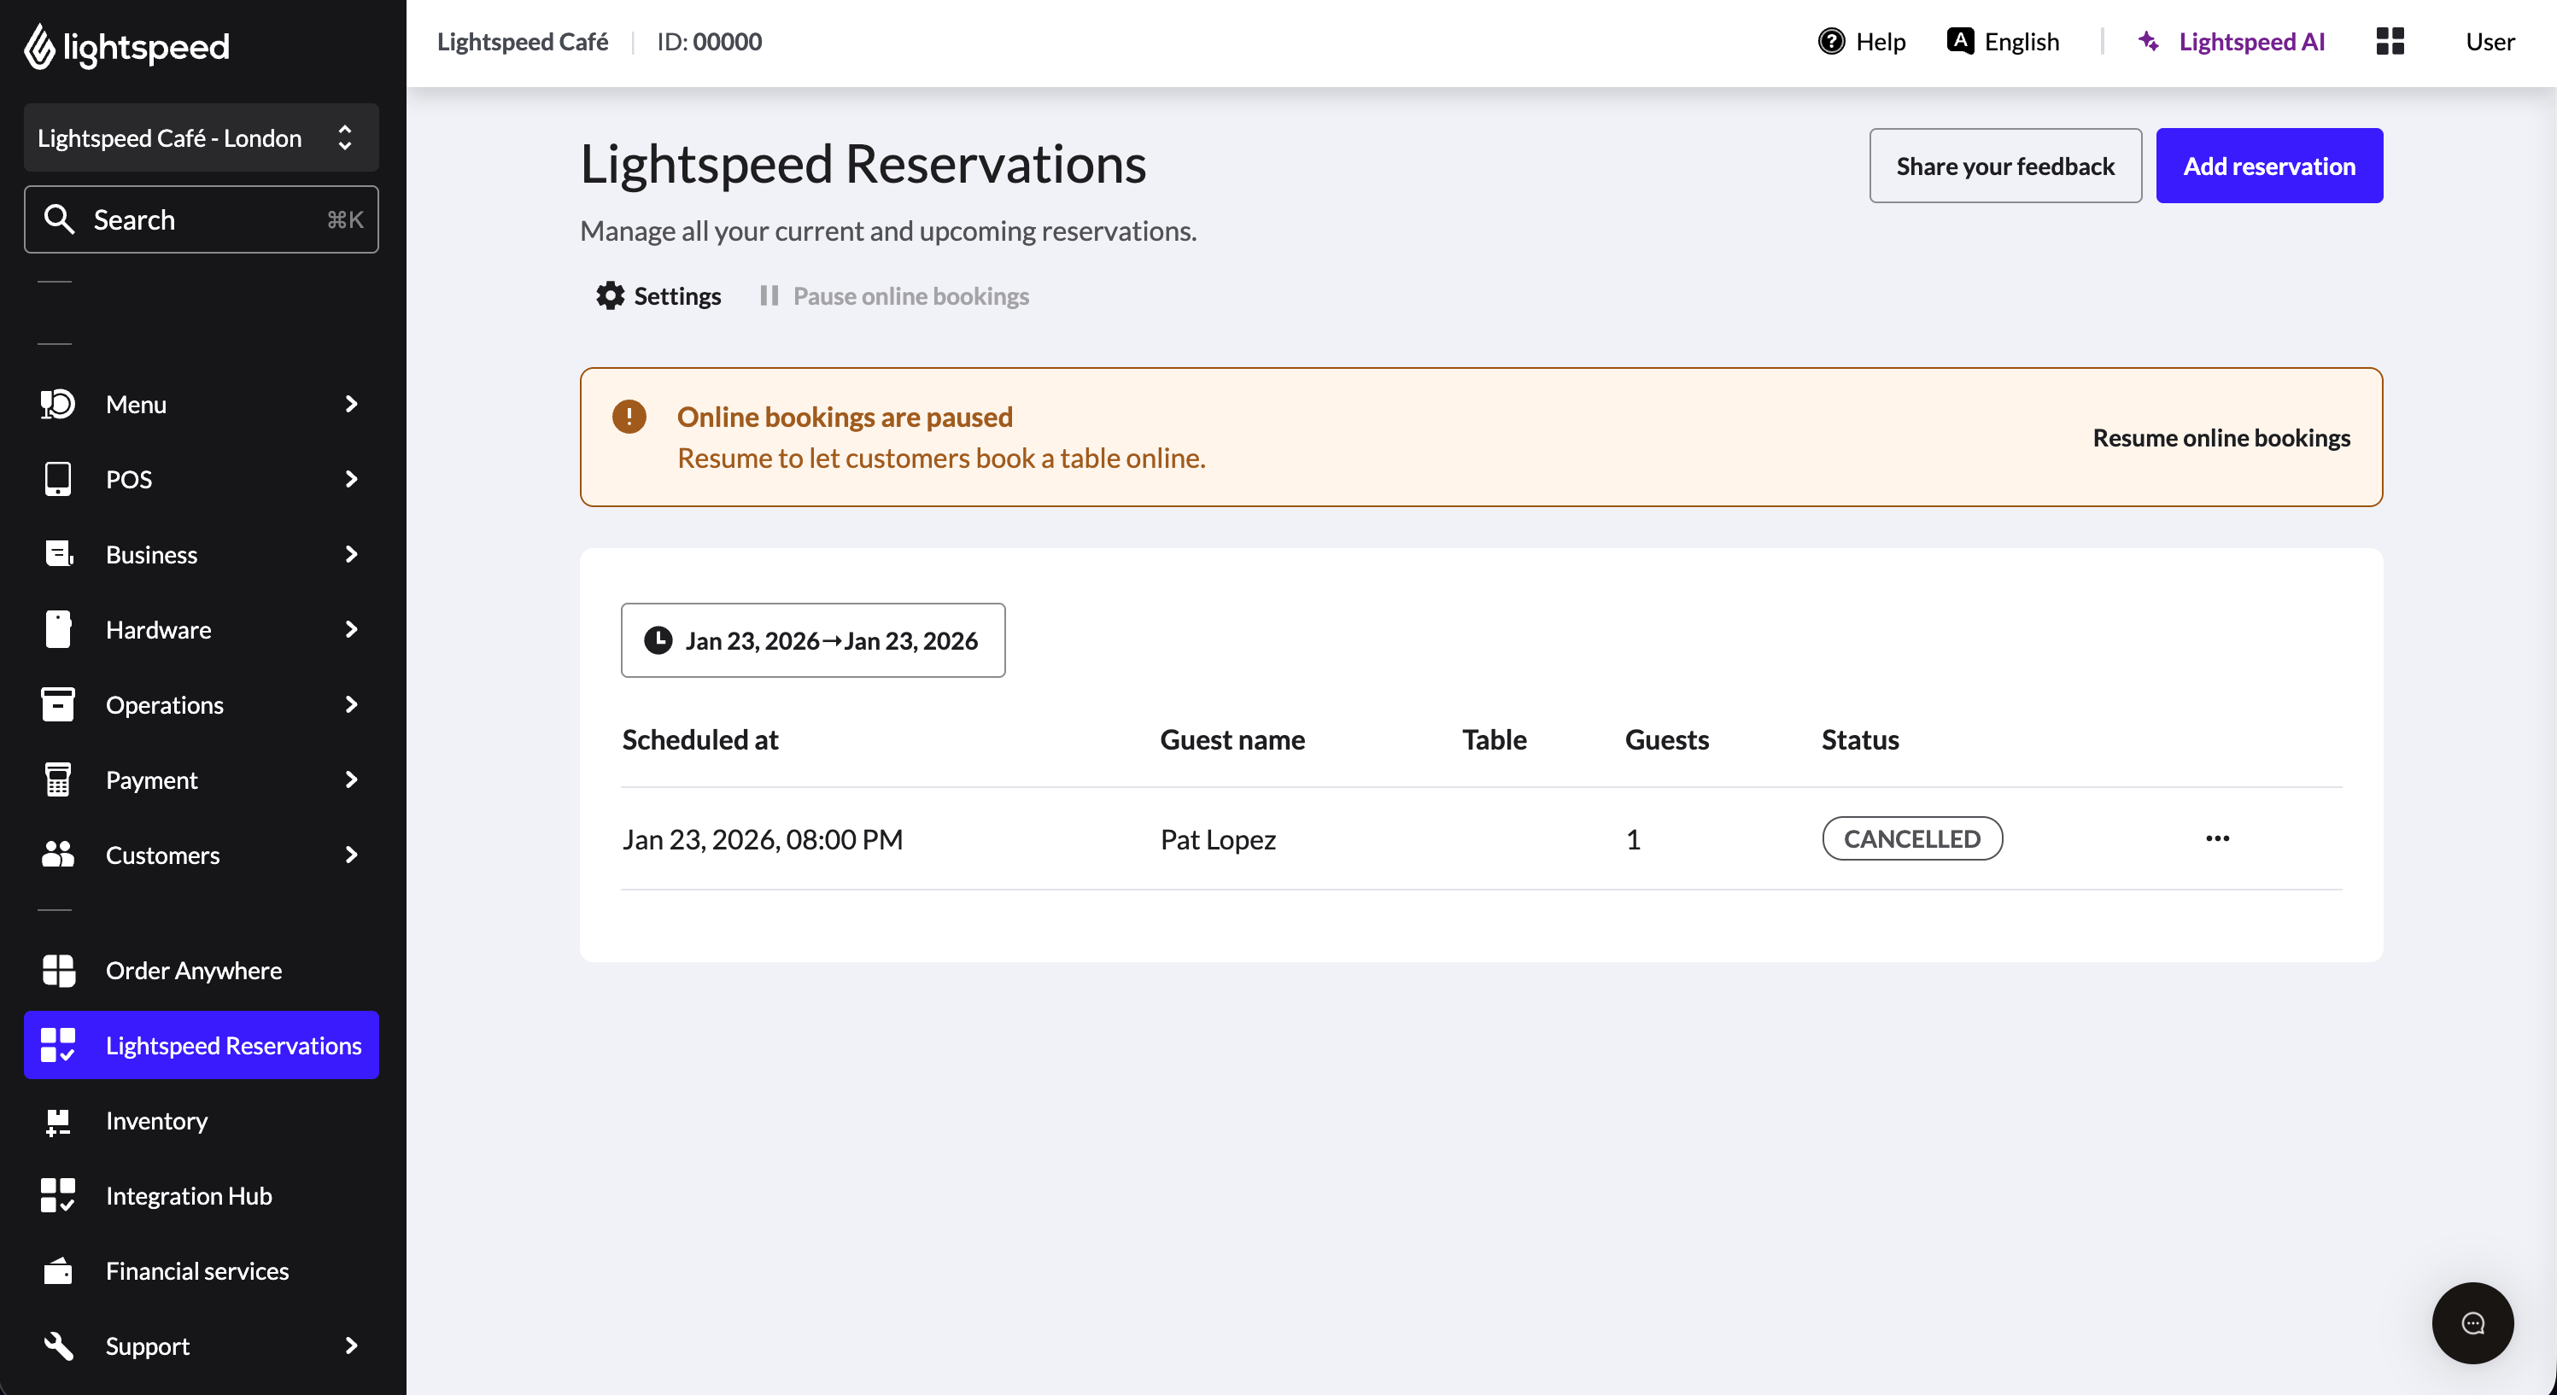Open the chat support bubble
The height and width of the screenshot is (1395, 2557).
tap(2472, 1322)
